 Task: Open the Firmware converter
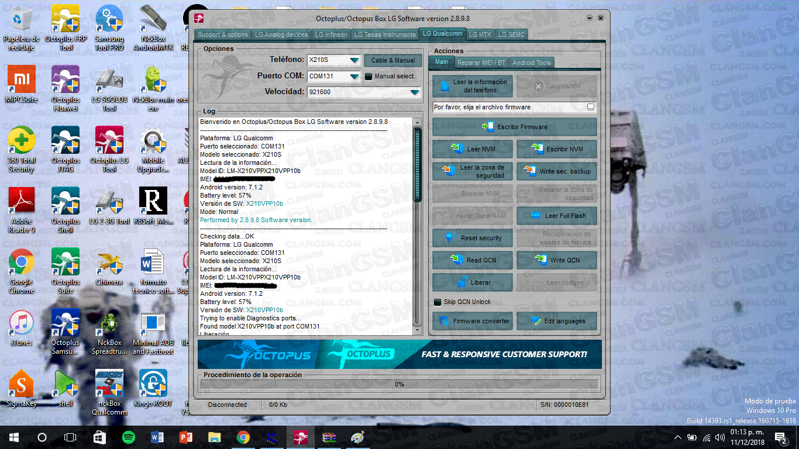[x=473, y=321]
